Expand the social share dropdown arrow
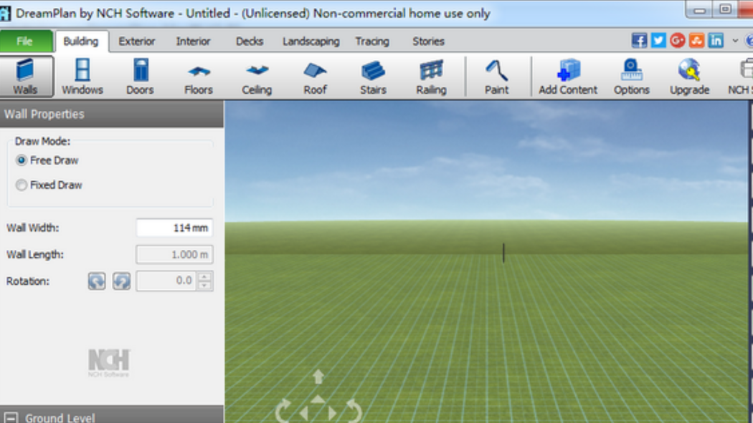The width and height of the screenshot is (753, 423). [735, 42]
